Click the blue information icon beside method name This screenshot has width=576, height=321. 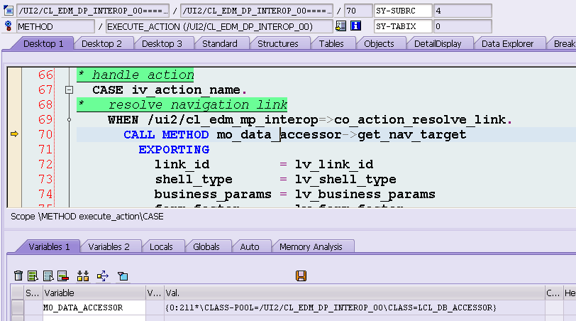(x=355, y=26)
